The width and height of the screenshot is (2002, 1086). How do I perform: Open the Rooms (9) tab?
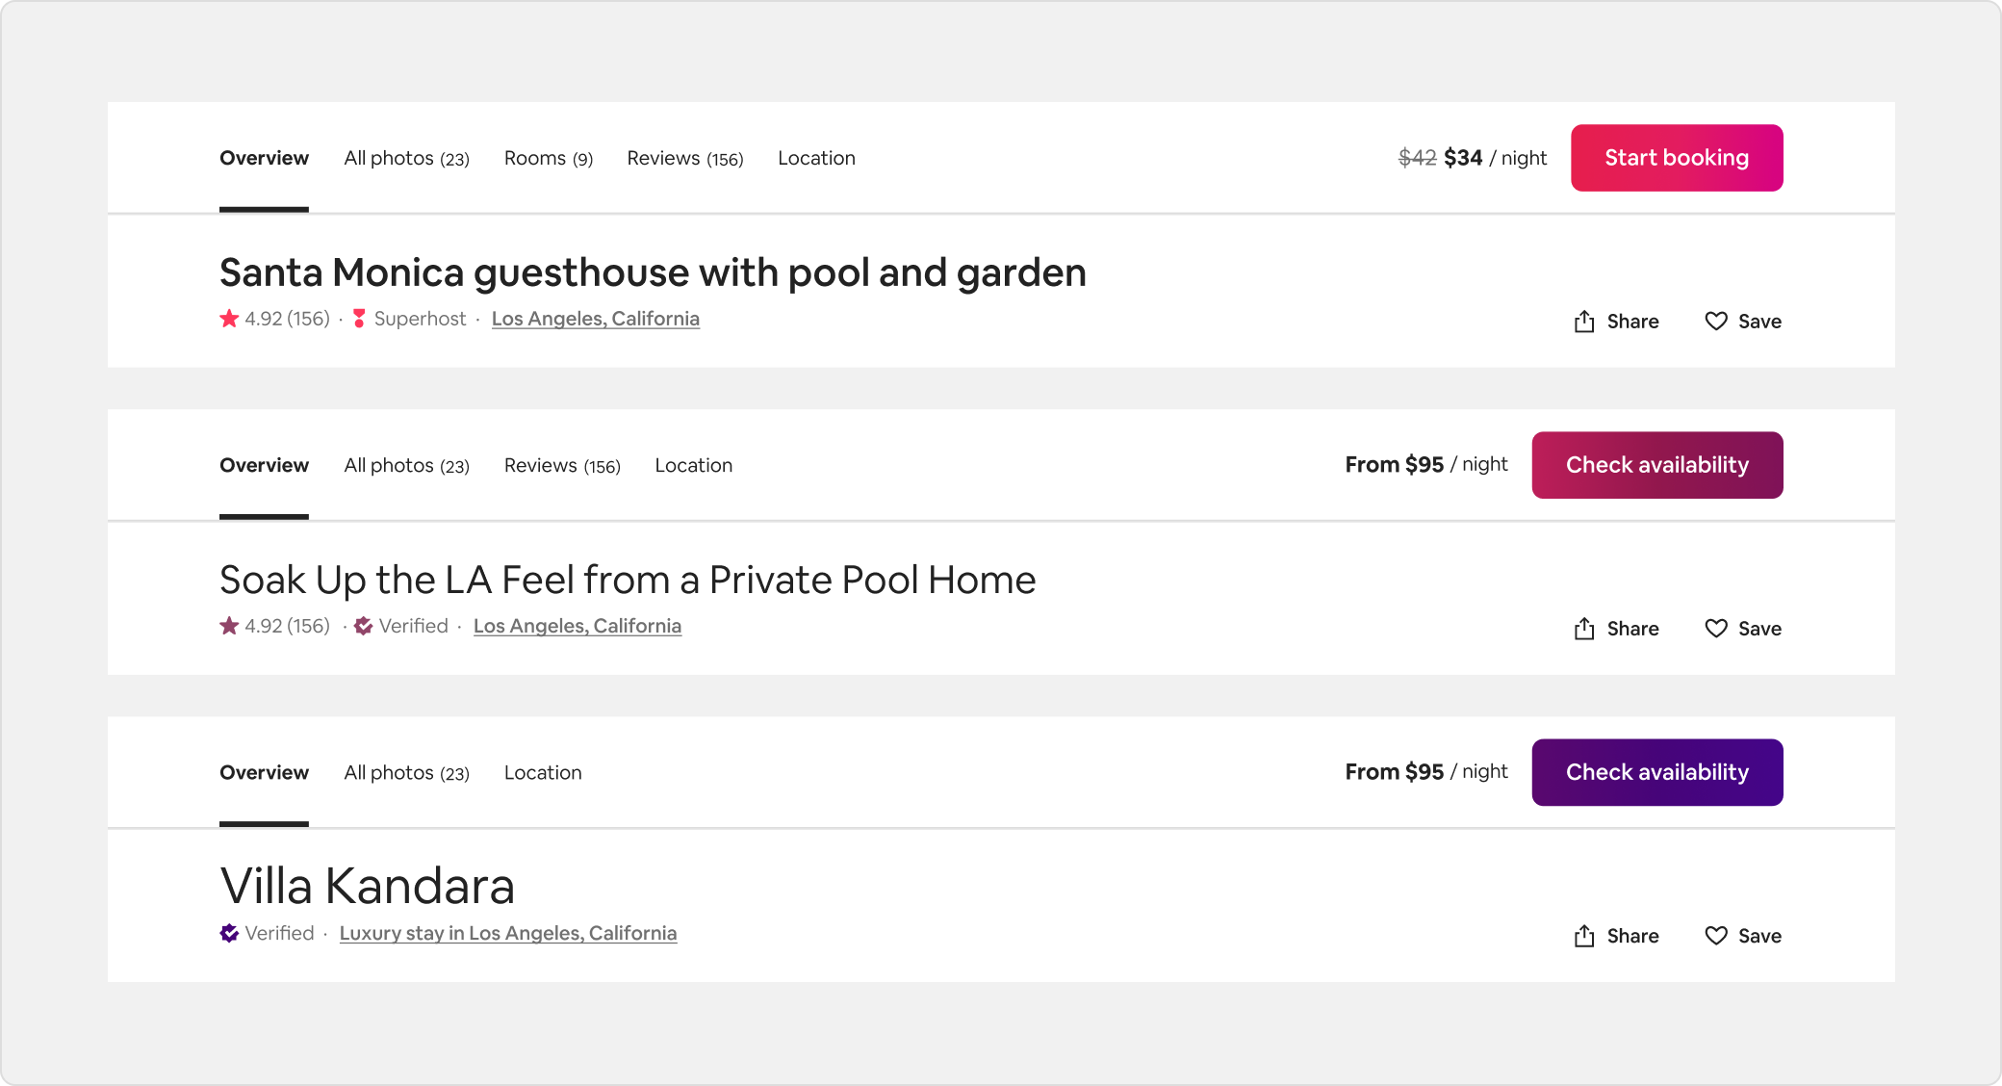point(548,159)
